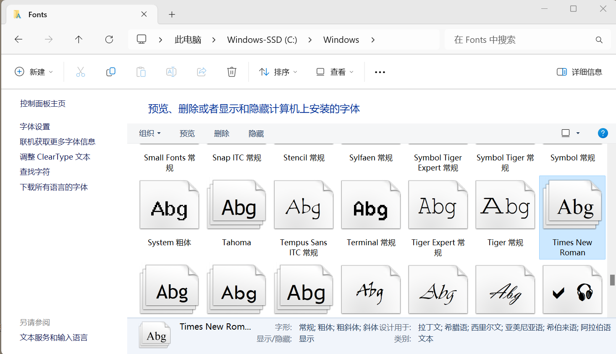Image resolution: width=616 pixels, height=354 pixels.
Task: Toggle the 详细信息 details pane
Action: tap(579, 72)
